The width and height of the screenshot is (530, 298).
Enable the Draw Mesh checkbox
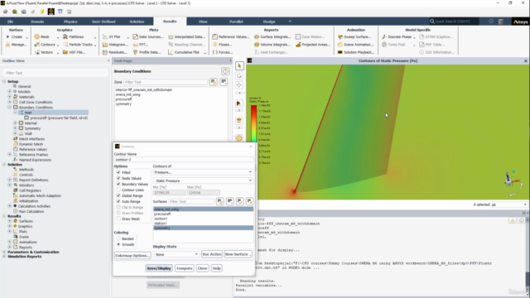118,219
